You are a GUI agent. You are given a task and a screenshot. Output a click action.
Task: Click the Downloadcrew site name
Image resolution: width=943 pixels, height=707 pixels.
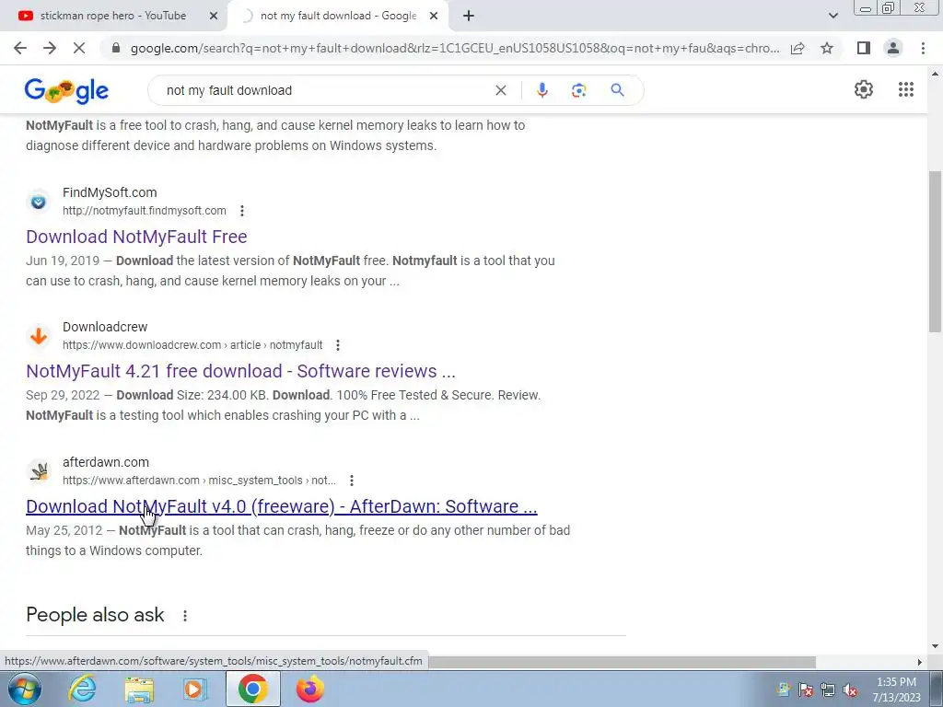click(x=105, y=327)
